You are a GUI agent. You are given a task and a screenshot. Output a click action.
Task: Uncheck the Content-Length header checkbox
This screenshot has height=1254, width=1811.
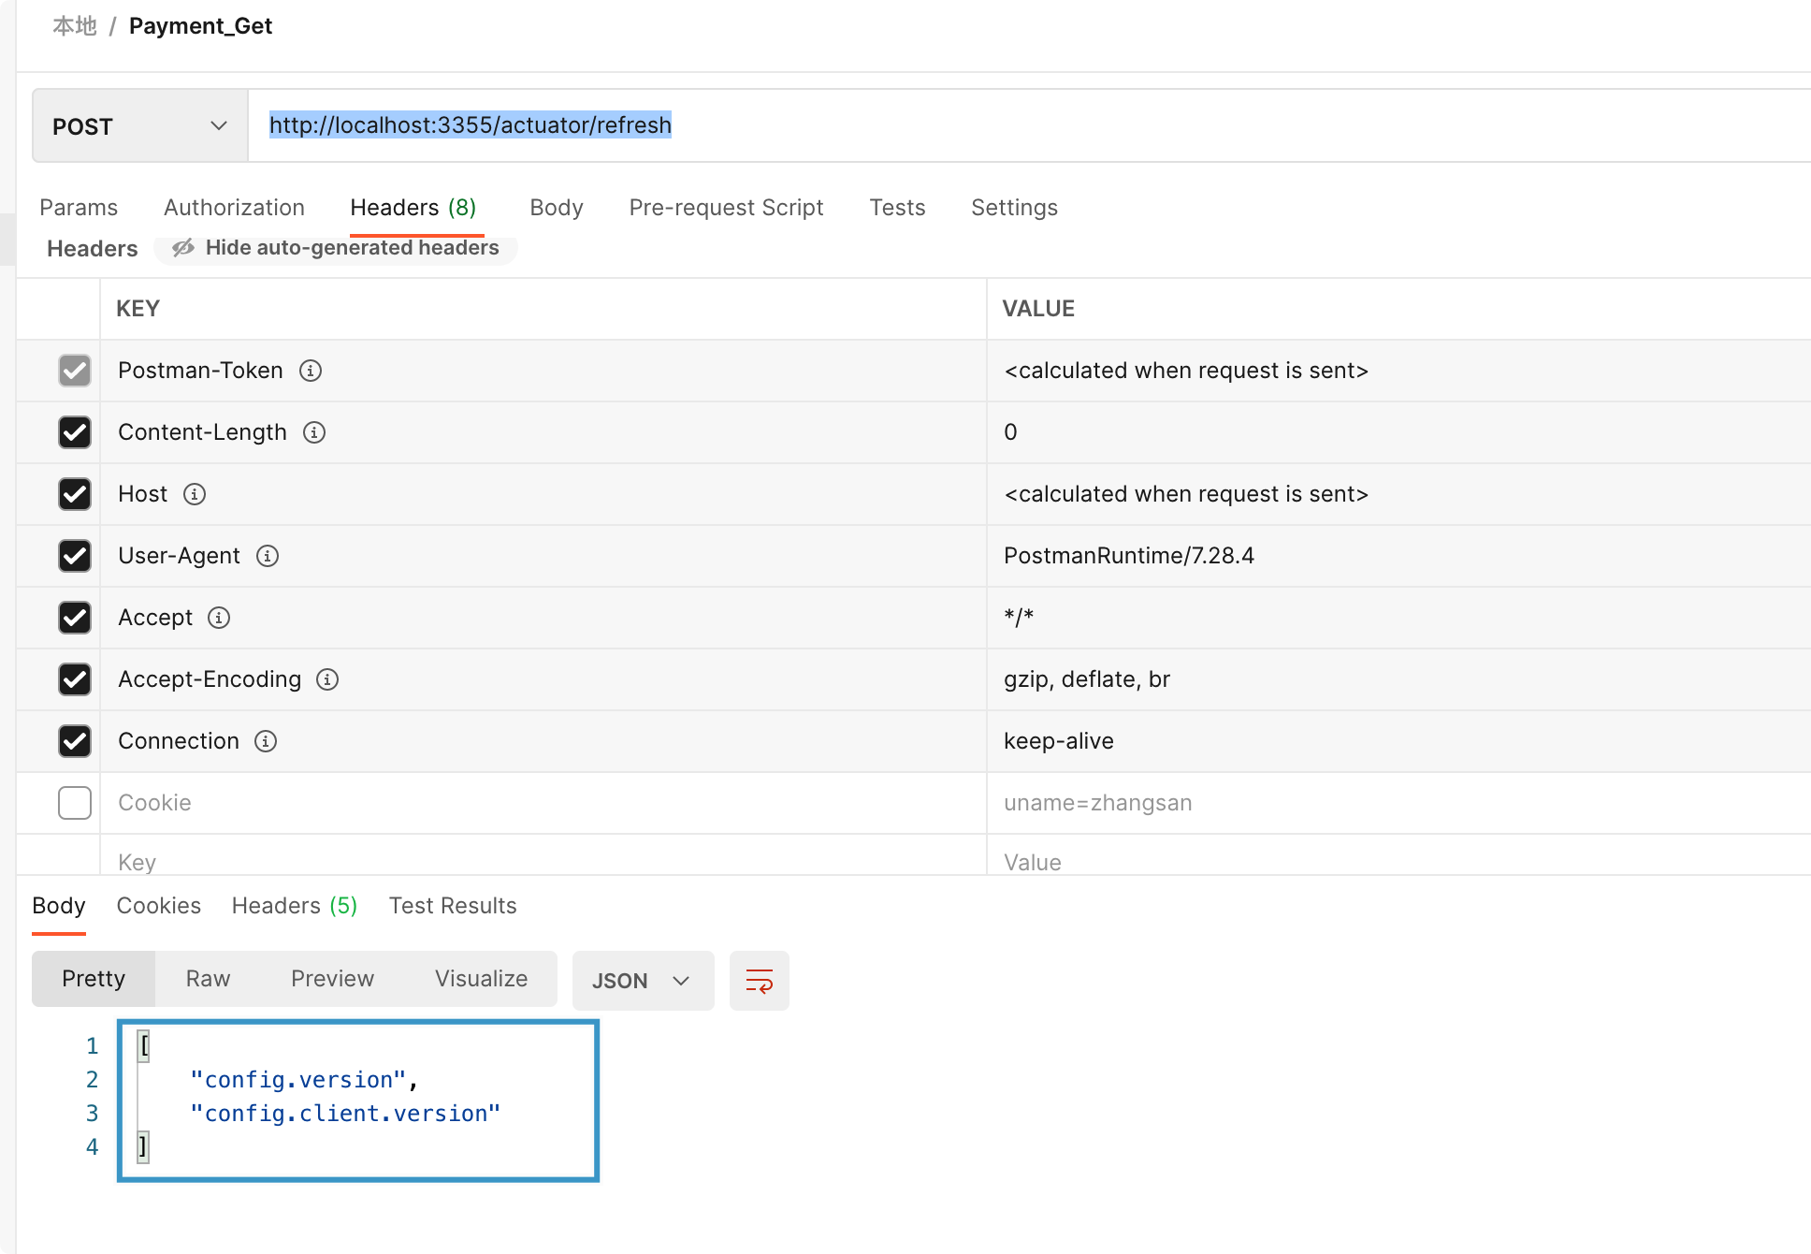[x=75, y=432]
